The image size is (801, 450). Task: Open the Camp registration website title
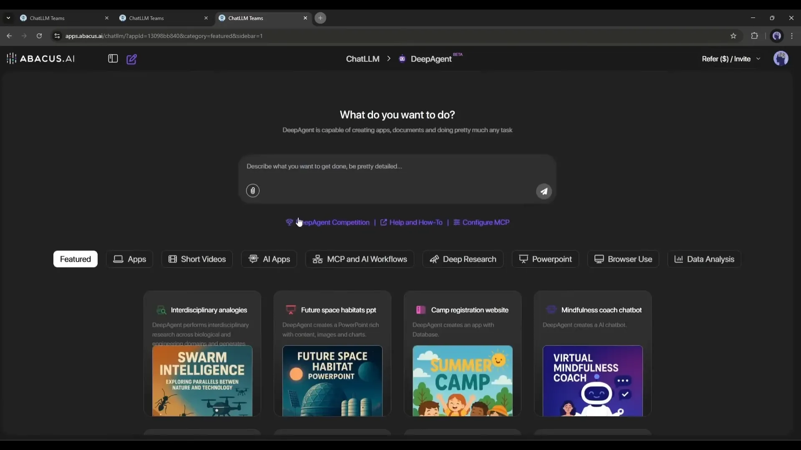click(470, 310)
